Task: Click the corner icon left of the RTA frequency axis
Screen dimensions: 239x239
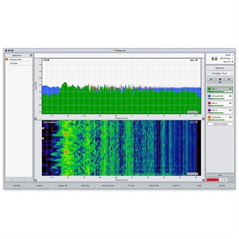Action: 36,118
